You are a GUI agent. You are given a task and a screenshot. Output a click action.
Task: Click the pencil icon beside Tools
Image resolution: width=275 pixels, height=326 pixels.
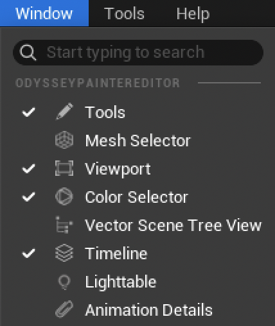[64, 112]
